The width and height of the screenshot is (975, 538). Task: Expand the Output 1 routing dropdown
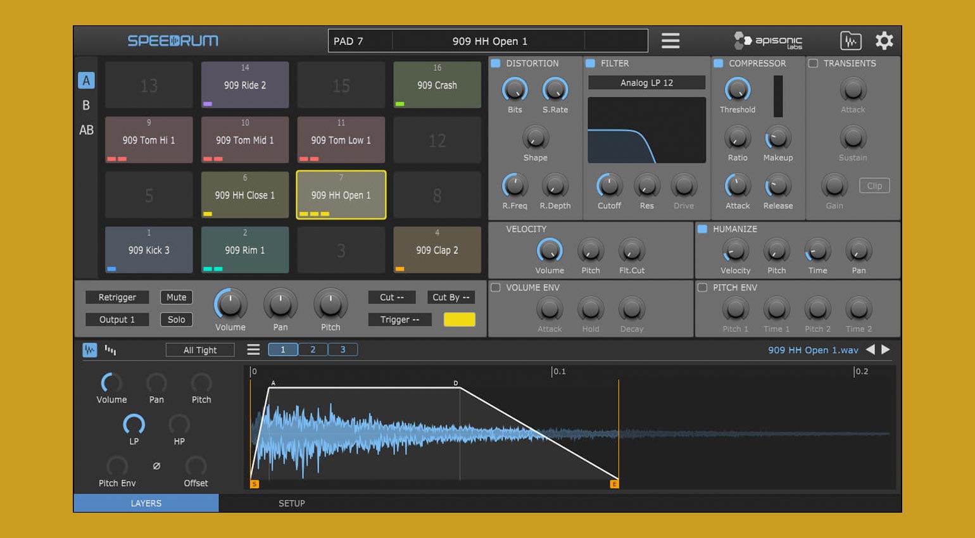pos(117,320)
